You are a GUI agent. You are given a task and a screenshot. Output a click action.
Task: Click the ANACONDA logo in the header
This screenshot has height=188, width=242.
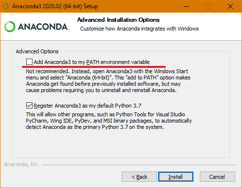pyautogui.click(x=37, y=27)
